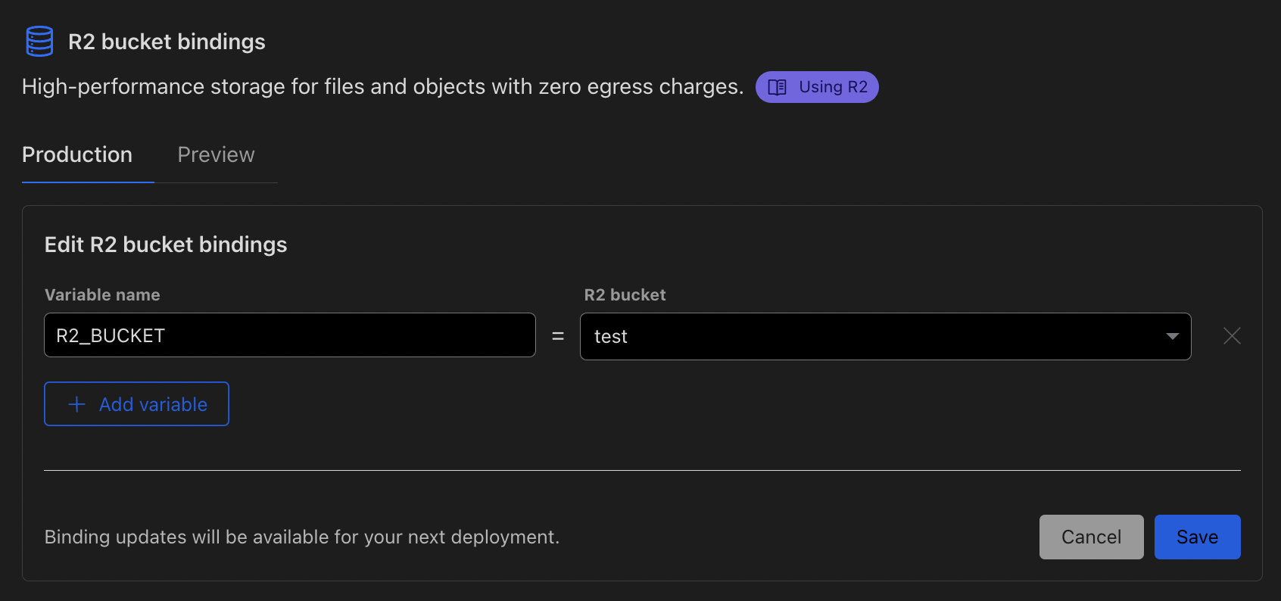Viewport: 1281px width, 601px height.
Task: Click the Add variable button label
Action: [153, 404]
